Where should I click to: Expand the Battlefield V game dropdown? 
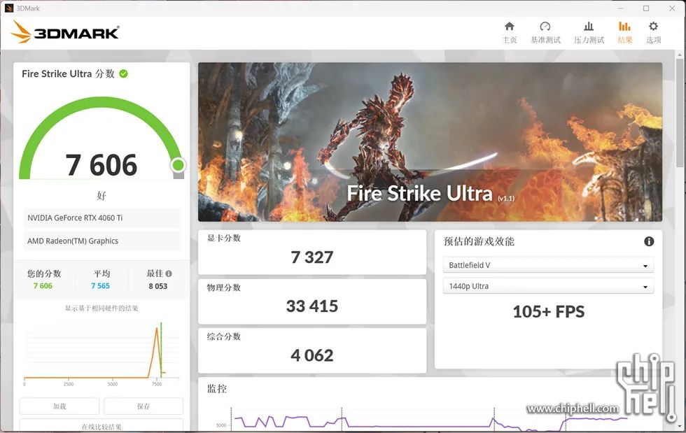pyautogui.click(x=548, y=265)
